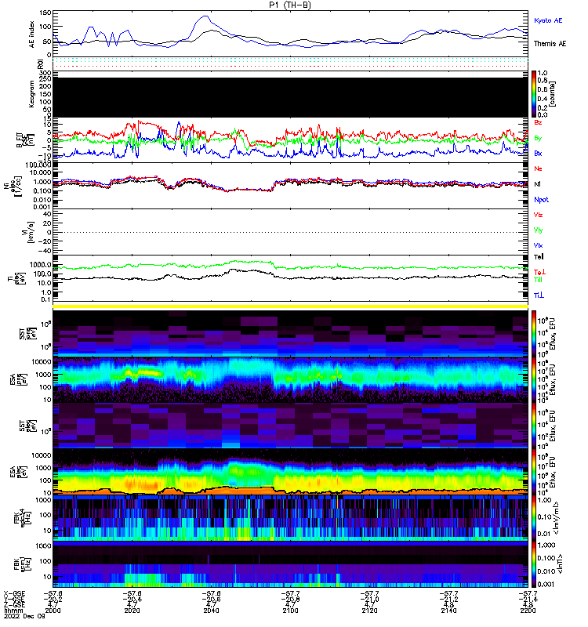This screenshot has width=588, height=627.
Task: Click the AE index axis label
Action: [32, 34]
